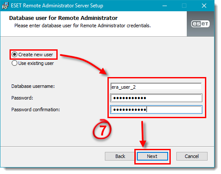The width and height of the screenshot is (221, 174).
Task: Go Back to previous setup step
Action: point(120,156)
